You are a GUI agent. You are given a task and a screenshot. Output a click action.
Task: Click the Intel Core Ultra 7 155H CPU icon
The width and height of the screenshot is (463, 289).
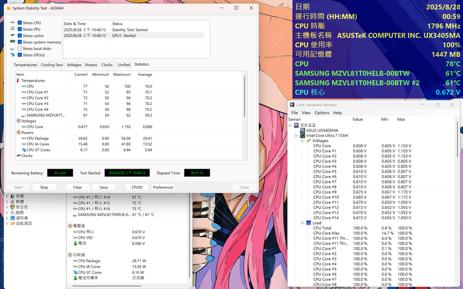pos(302,135)
